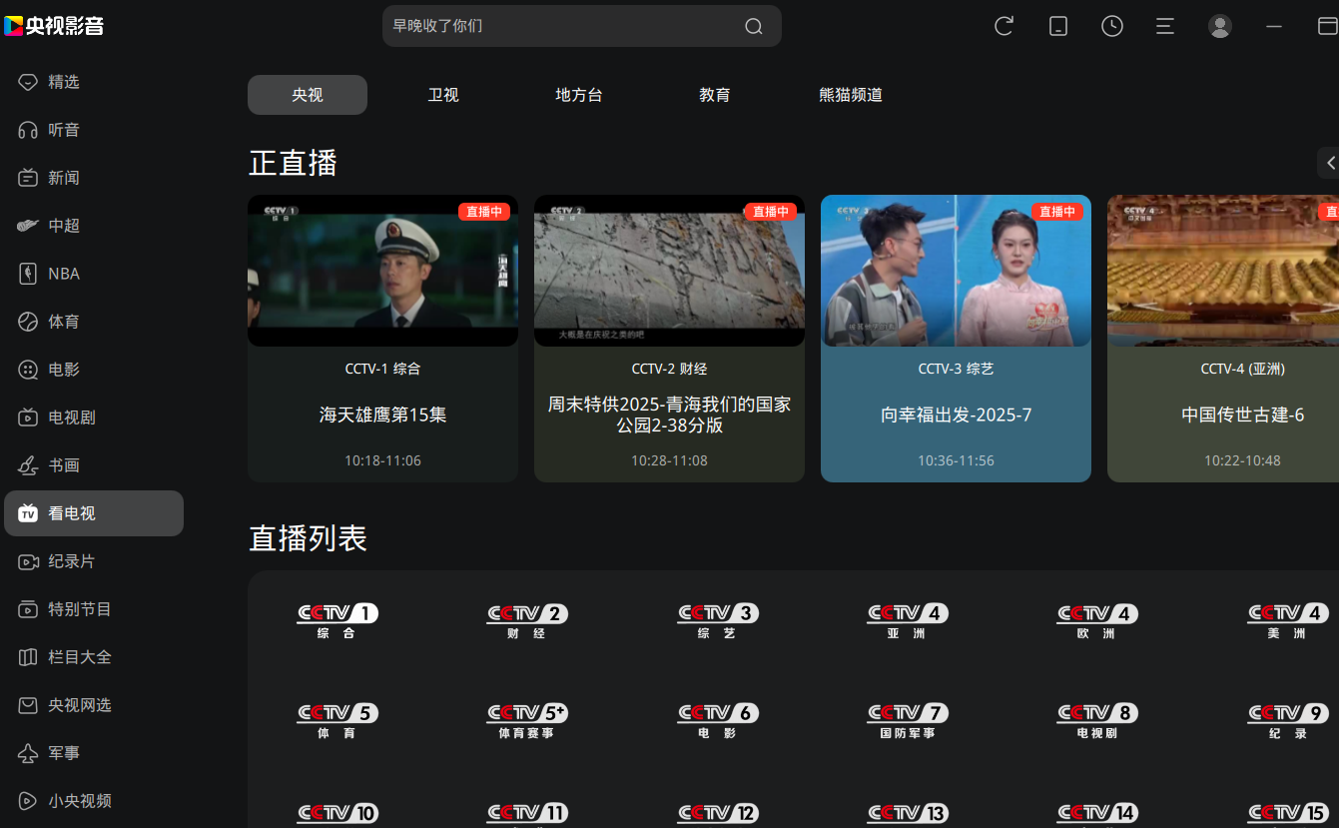Open 纪录片 in the sidebar

coord(94,561)
